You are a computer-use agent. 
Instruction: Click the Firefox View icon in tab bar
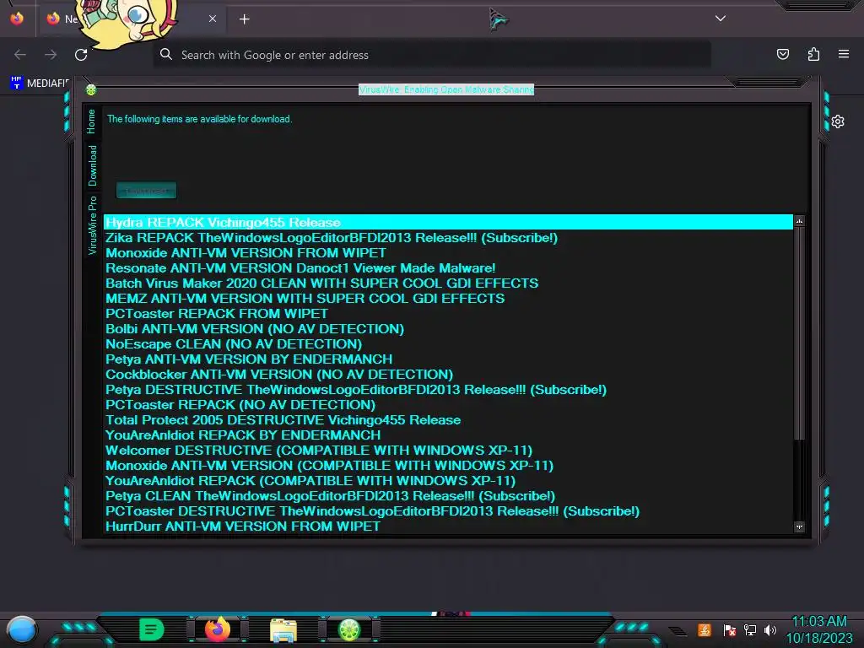[17, 19]
